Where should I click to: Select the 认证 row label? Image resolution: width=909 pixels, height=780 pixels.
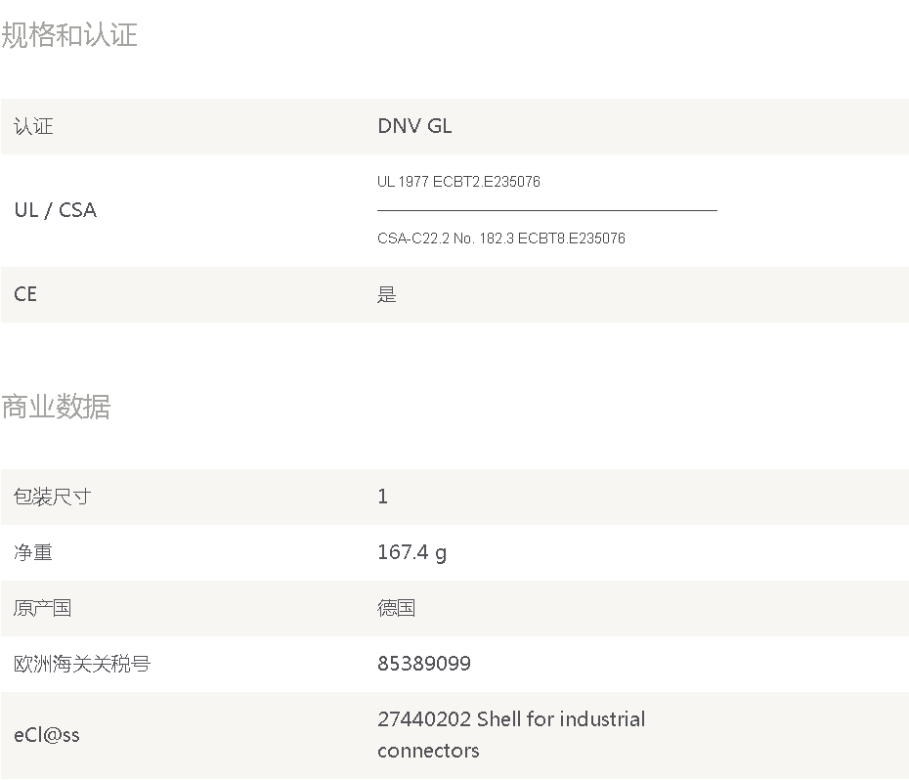pos(33,126)
